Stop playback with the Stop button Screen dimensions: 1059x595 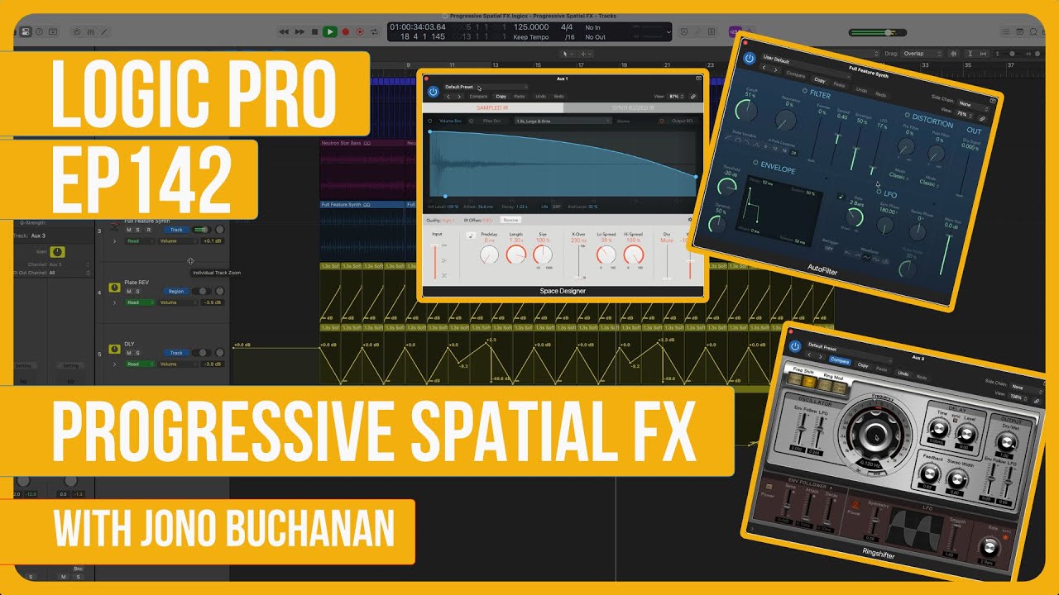coord(314,31)
